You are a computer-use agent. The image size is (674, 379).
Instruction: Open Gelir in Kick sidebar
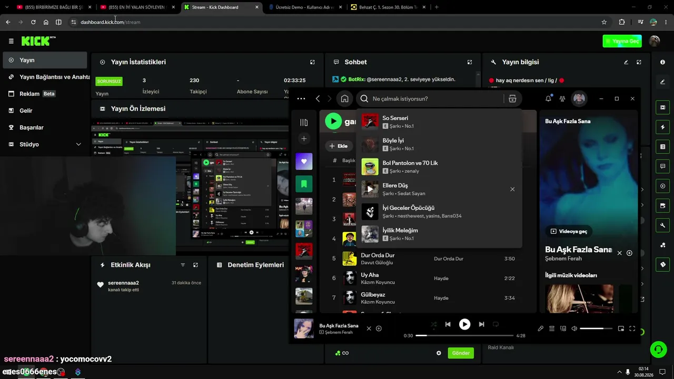pyautogui.click(x=45, y=111)
